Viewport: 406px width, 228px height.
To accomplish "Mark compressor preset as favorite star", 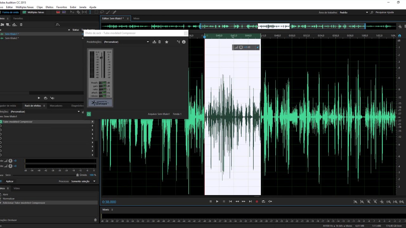I will coord(167,42).
